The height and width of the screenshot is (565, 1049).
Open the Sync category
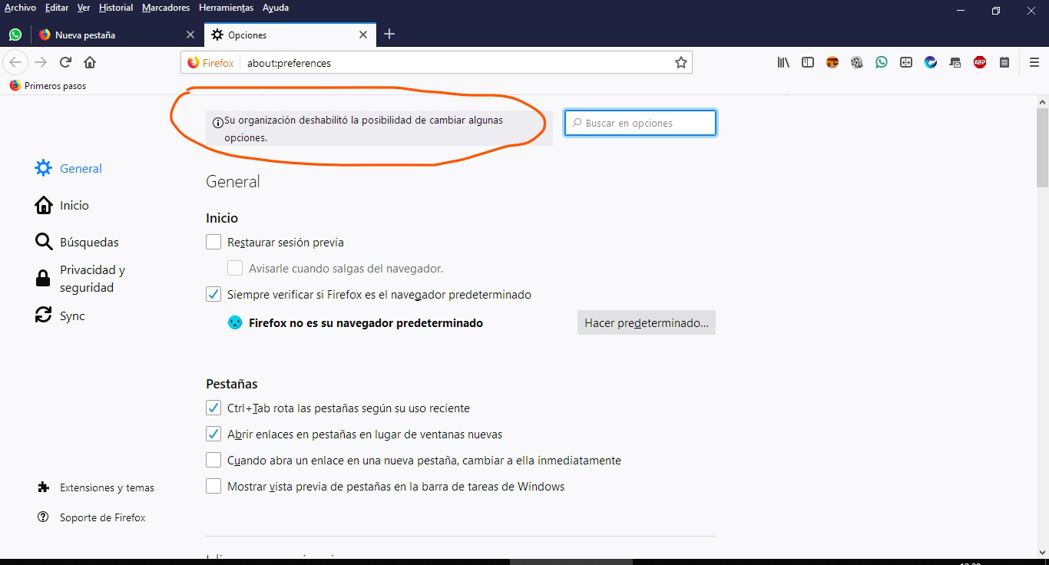pyautogui.click(x=60, y=316)
